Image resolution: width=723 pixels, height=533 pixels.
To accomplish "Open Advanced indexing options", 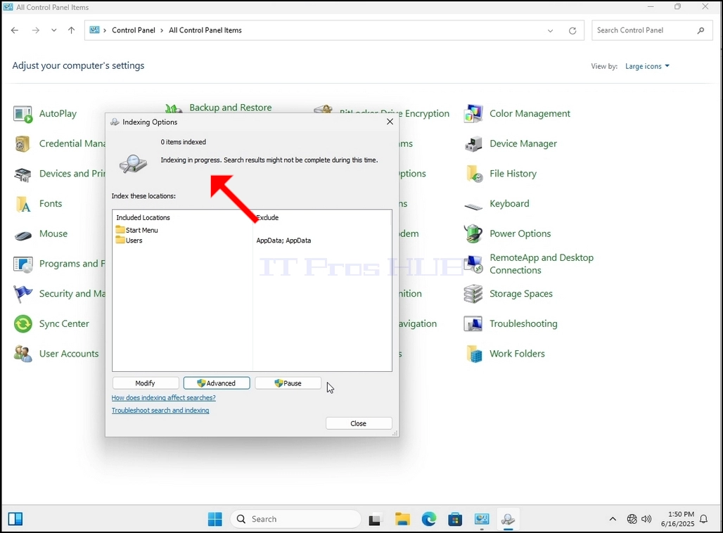I will [217, 383].
